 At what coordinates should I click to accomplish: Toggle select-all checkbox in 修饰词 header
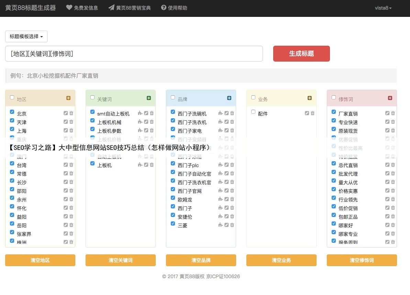(334, 97)
